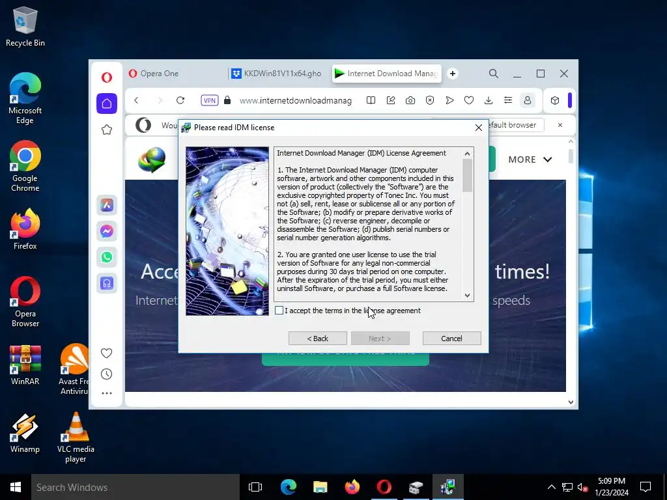667x500 pixels.
Task: Open the Recycle Bin desktop icon
Action: point(25,26)
